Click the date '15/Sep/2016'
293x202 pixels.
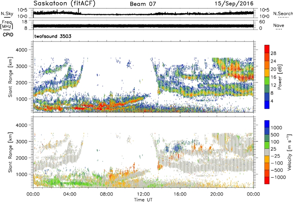[234, 4]
